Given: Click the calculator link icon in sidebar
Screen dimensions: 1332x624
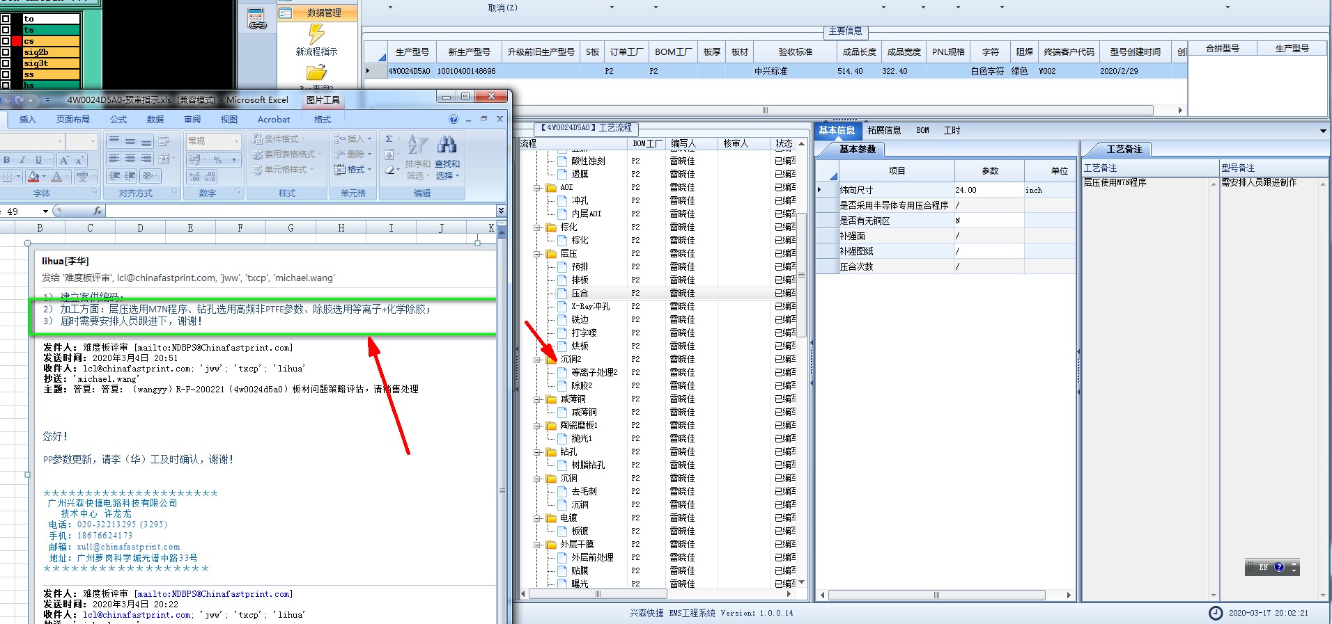Looking at the screenshot, I should (x=256, y=19).
